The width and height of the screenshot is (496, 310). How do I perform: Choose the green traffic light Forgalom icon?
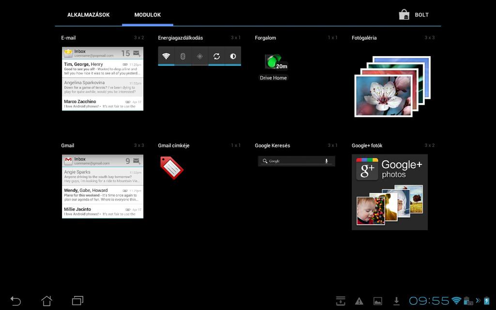[x=274, y=62]
